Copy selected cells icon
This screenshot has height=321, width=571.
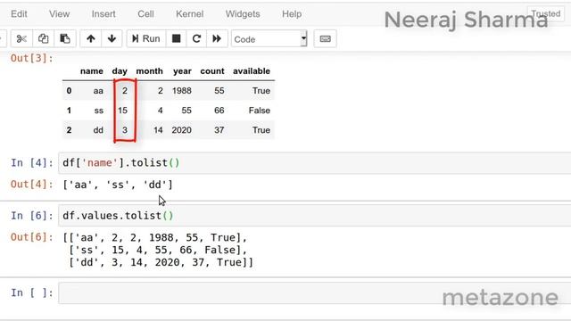44,38
